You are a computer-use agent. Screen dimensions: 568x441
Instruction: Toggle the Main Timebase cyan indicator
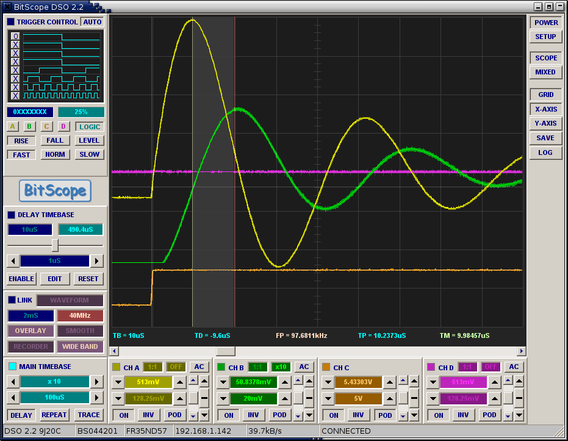[x=12, y=366]
